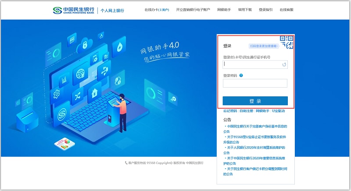Switch to QR code scan login
Image resolution: width=351 pixels, height=191 pixels.
click(x=287, y=42)
